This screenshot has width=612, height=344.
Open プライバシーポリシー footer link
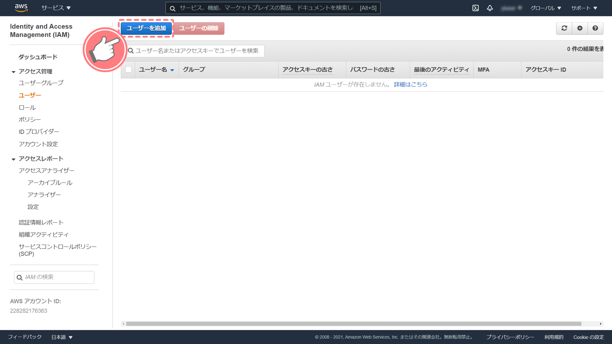[510, 337]
